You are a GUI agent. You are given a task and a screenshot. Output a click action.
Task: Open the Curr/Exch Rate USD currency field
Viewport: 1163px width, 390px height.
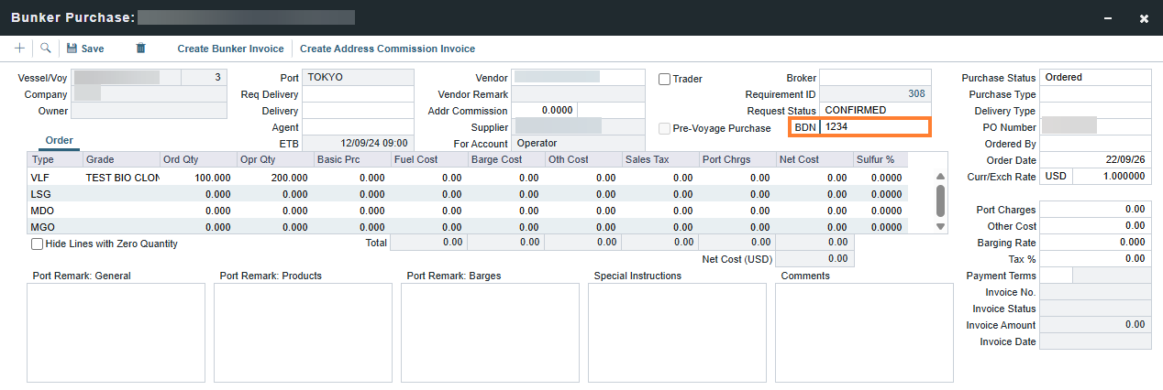click(1057, 177)
